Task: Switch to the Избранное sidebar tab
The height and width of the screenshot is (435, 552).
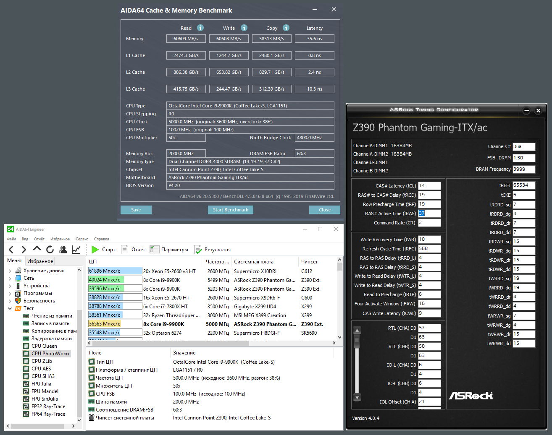Action: [x=40, y=261]
